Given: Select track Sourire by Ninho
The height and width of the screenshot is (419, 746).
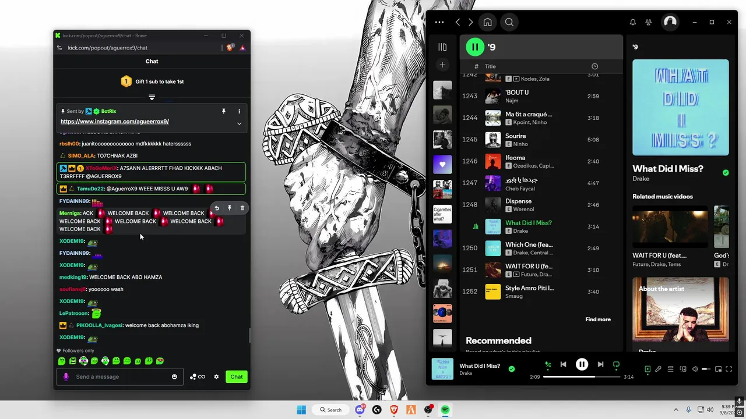Looking at the screenshot, I should click(540, 140).
